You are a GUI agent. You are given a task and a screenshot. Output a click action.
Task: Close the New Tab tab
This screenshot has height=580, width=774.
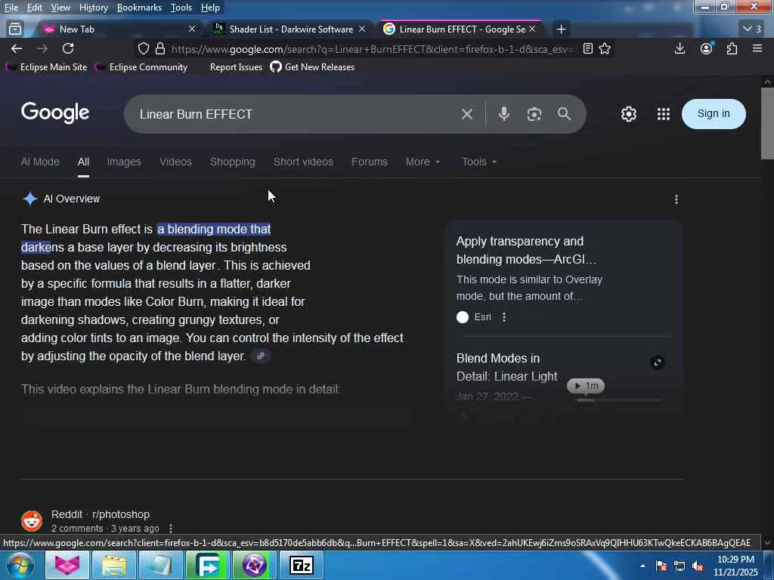click(192, 29)
